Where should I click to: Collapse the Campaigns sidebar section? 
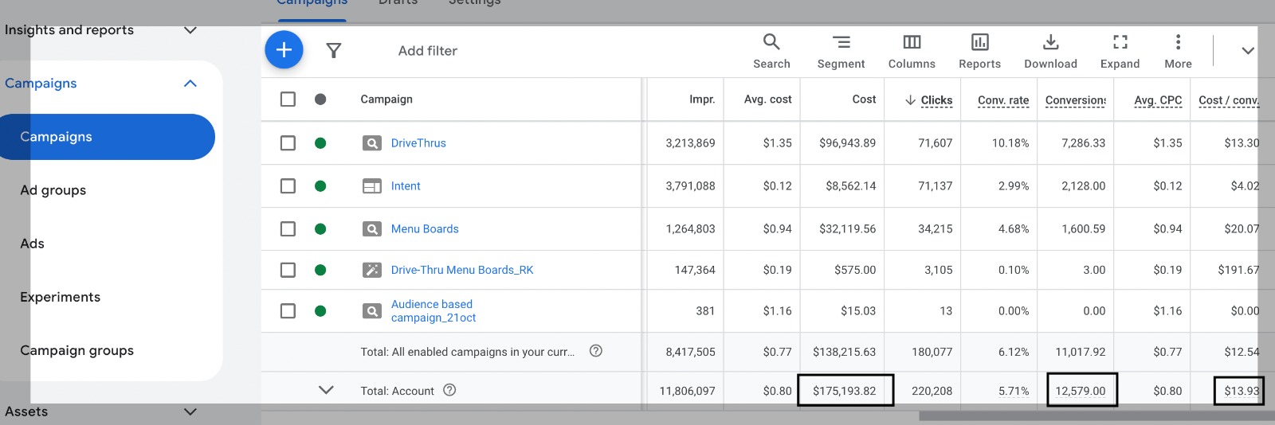(190, 84)
